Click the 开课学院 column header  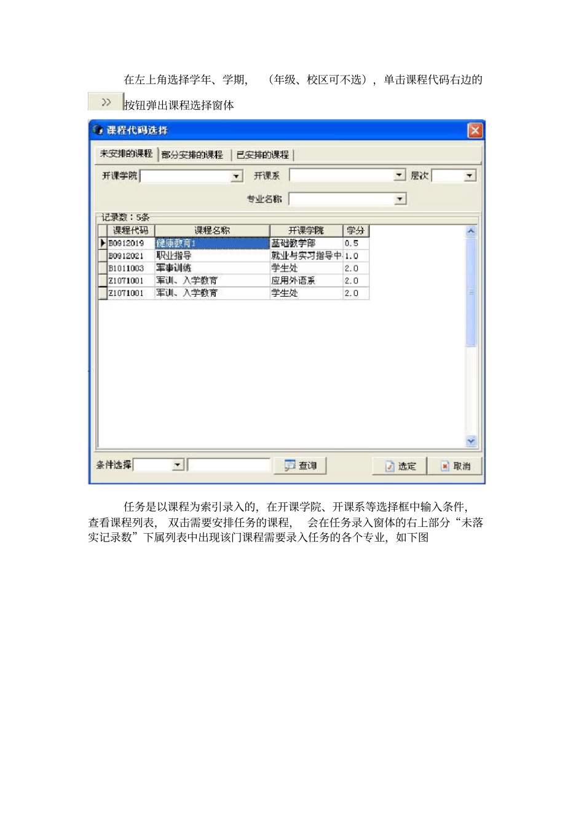(x=306, y=230)
